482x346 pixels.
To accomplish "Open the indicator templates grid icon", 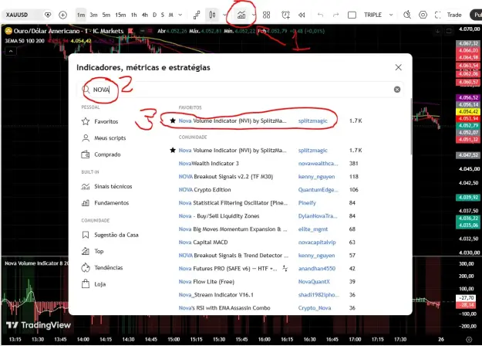I will tap(267, 15).
